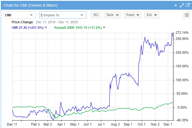The height and width of the screenshot is (128, 192).
Task: Open the Tech indicators dropdown
Action: click(112, 15)
